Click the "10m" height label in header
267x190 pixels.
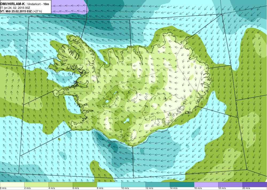46,4
